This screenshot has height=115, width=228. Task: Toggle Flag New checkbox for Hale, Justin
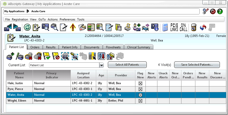point(140,83)
